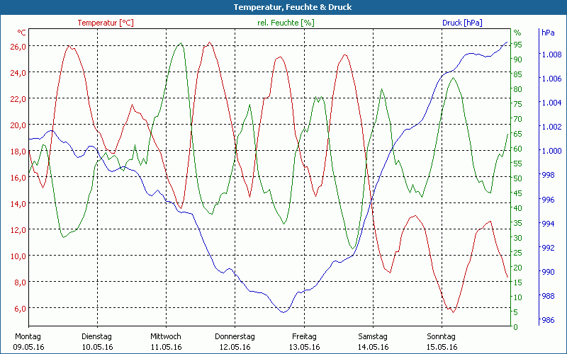Viewport: 567px width, 354px height.
Task: Click the 1.000 pressure axis tick value
Action: coord(551,151)
